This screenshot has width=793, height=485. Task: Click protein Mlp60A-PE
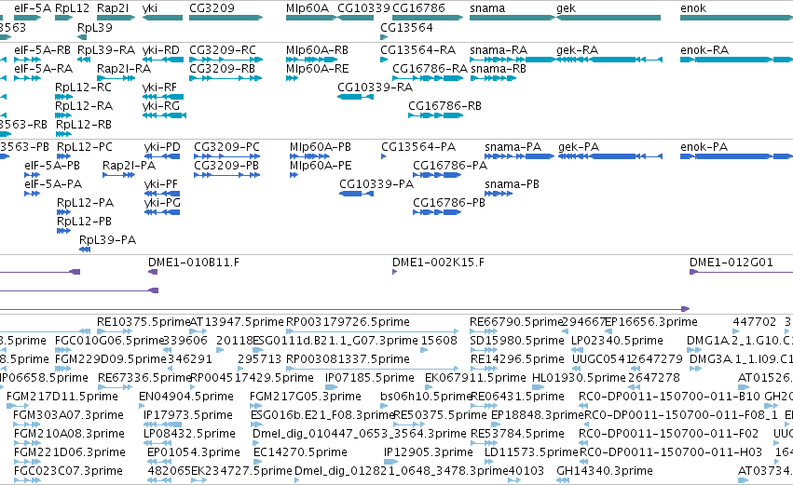click(321, 166)
